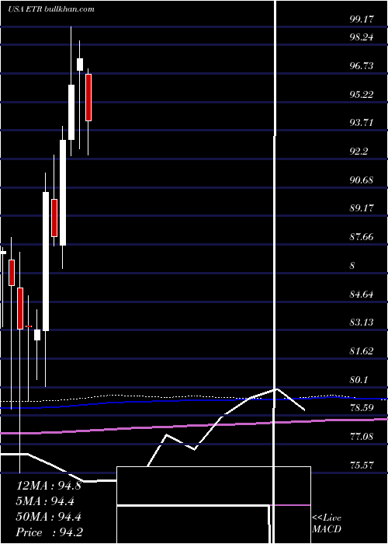
Task: Click the 12MA : 94.8 readout
Action: coord(49,486)
